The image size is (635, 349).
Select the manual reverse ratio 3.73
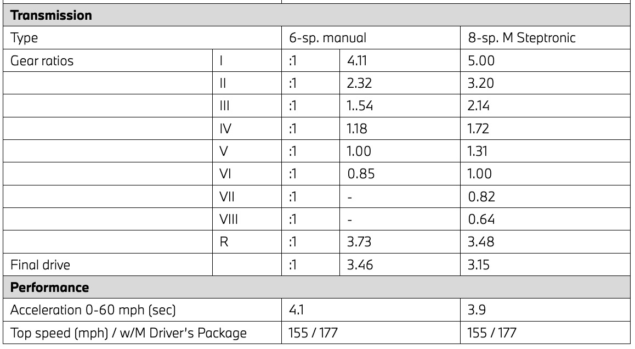coord(359,242)
